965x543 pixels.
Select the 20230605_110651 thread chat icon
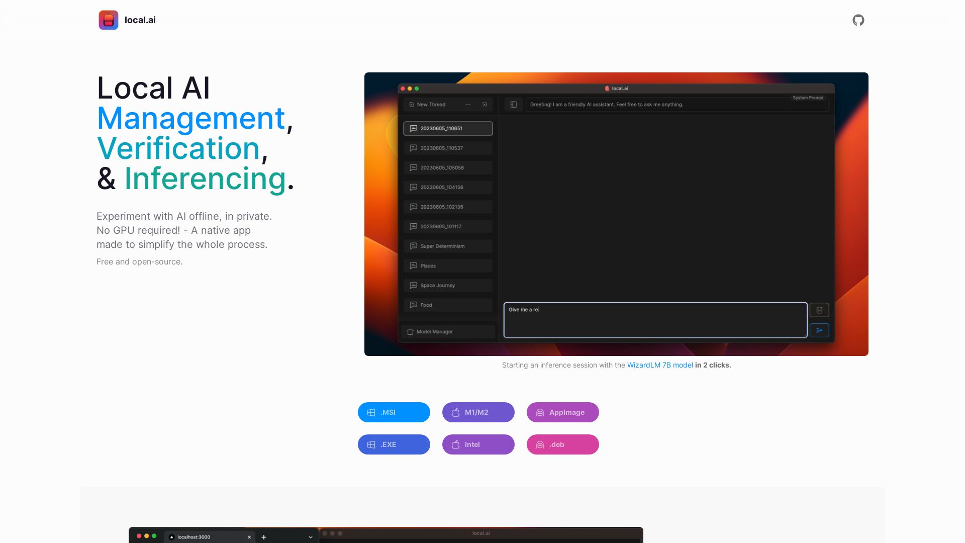click(x=414, y=128)
